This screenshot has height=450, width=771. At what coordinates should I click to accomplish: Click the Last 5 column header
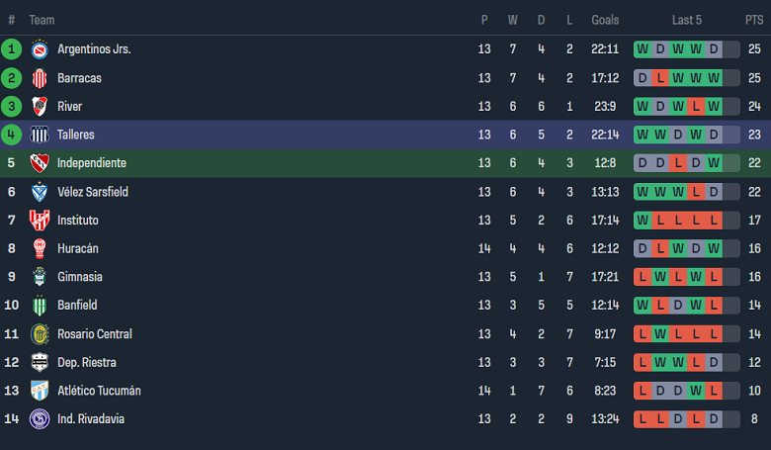click(687, 20)
